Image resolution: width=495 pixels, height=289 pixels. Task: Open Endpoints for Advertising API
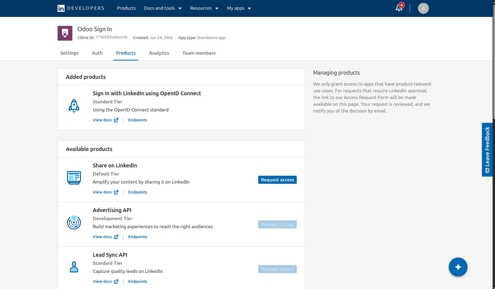tap(137, 237)
